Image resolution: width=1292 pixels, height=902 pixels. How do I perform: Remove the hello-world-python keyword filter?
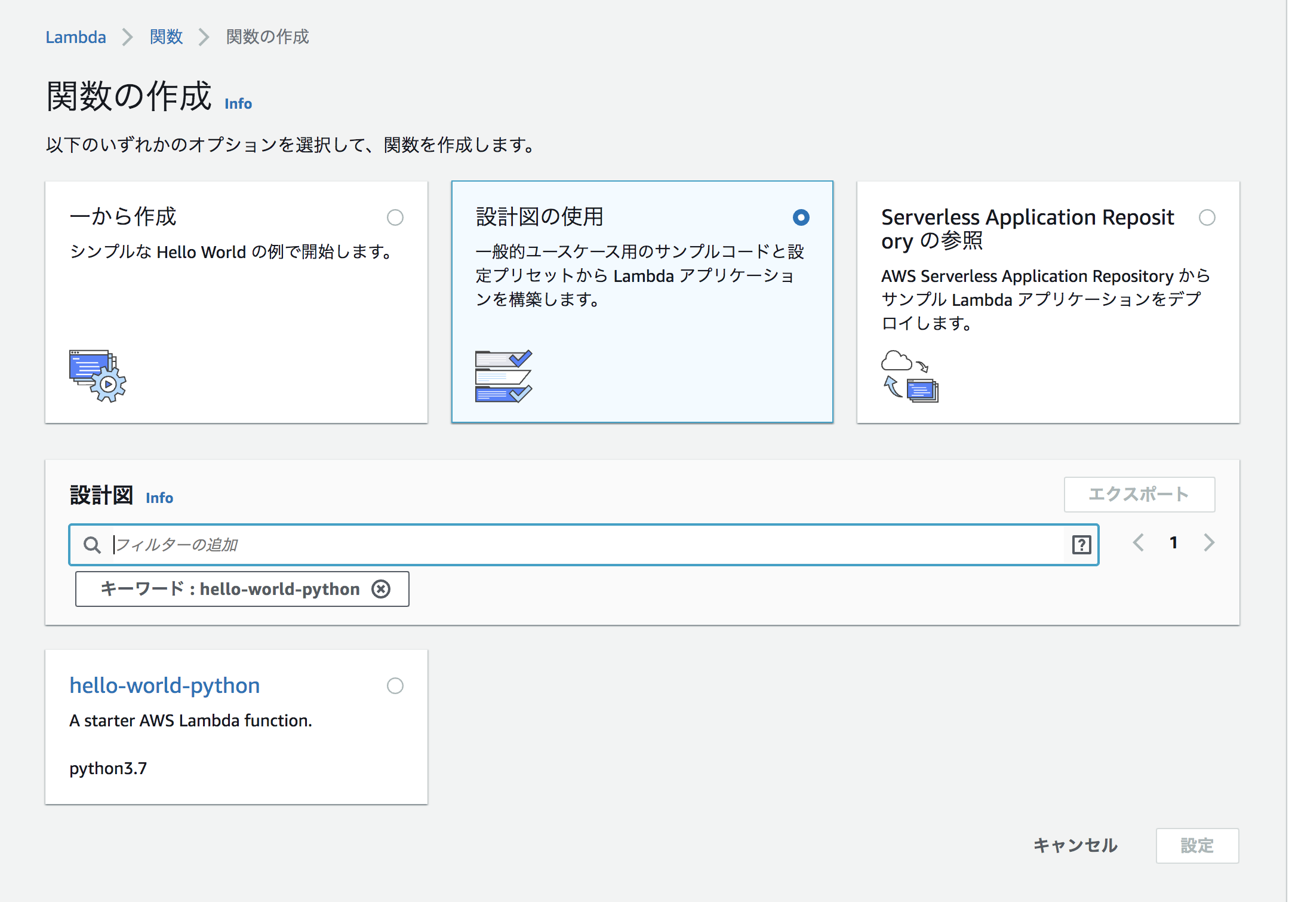coord(381,589)
